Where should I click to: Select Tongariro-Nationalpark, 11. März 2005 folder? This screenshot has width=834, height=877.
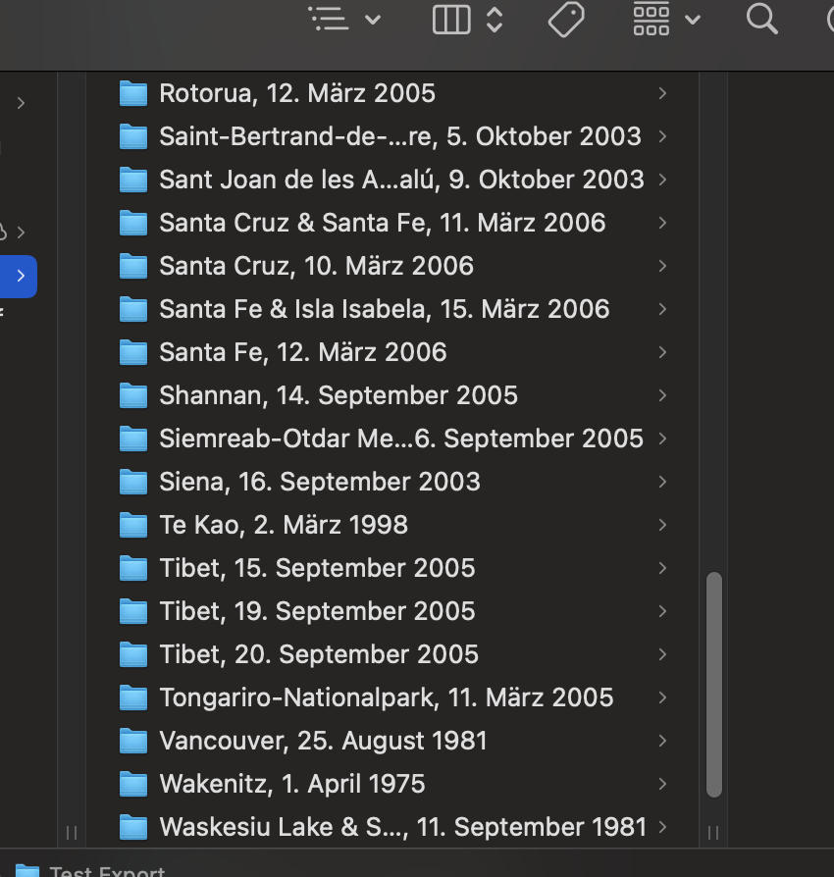click(x=386, y=697)
